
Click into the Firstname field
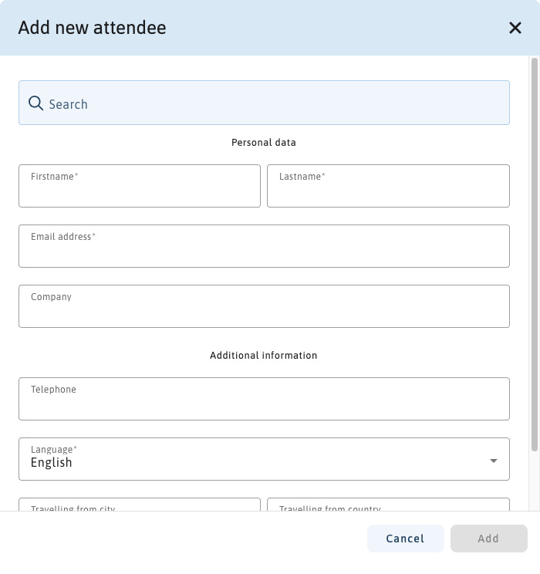pos(140,191)
